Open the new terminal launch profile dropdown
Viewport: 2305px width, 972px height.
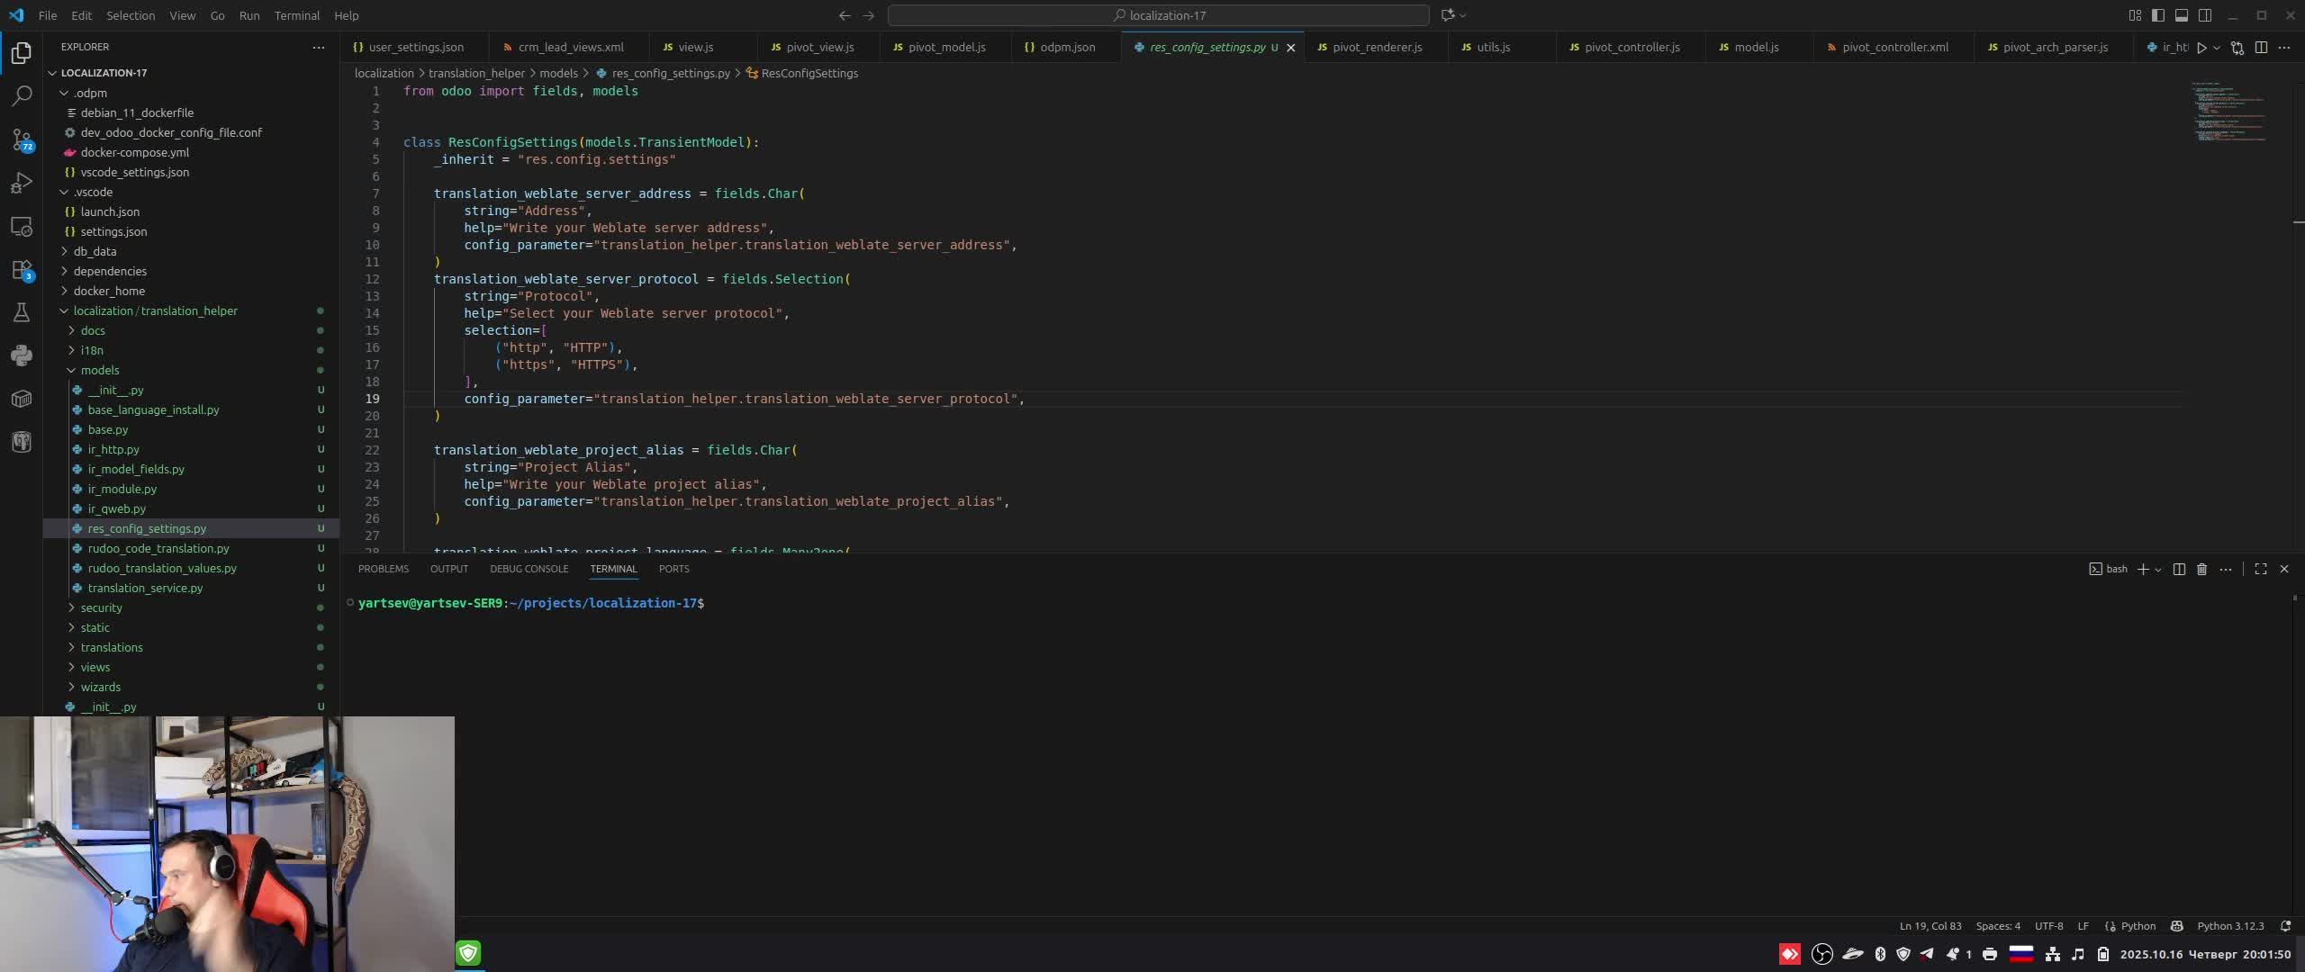click(2158, 570)
